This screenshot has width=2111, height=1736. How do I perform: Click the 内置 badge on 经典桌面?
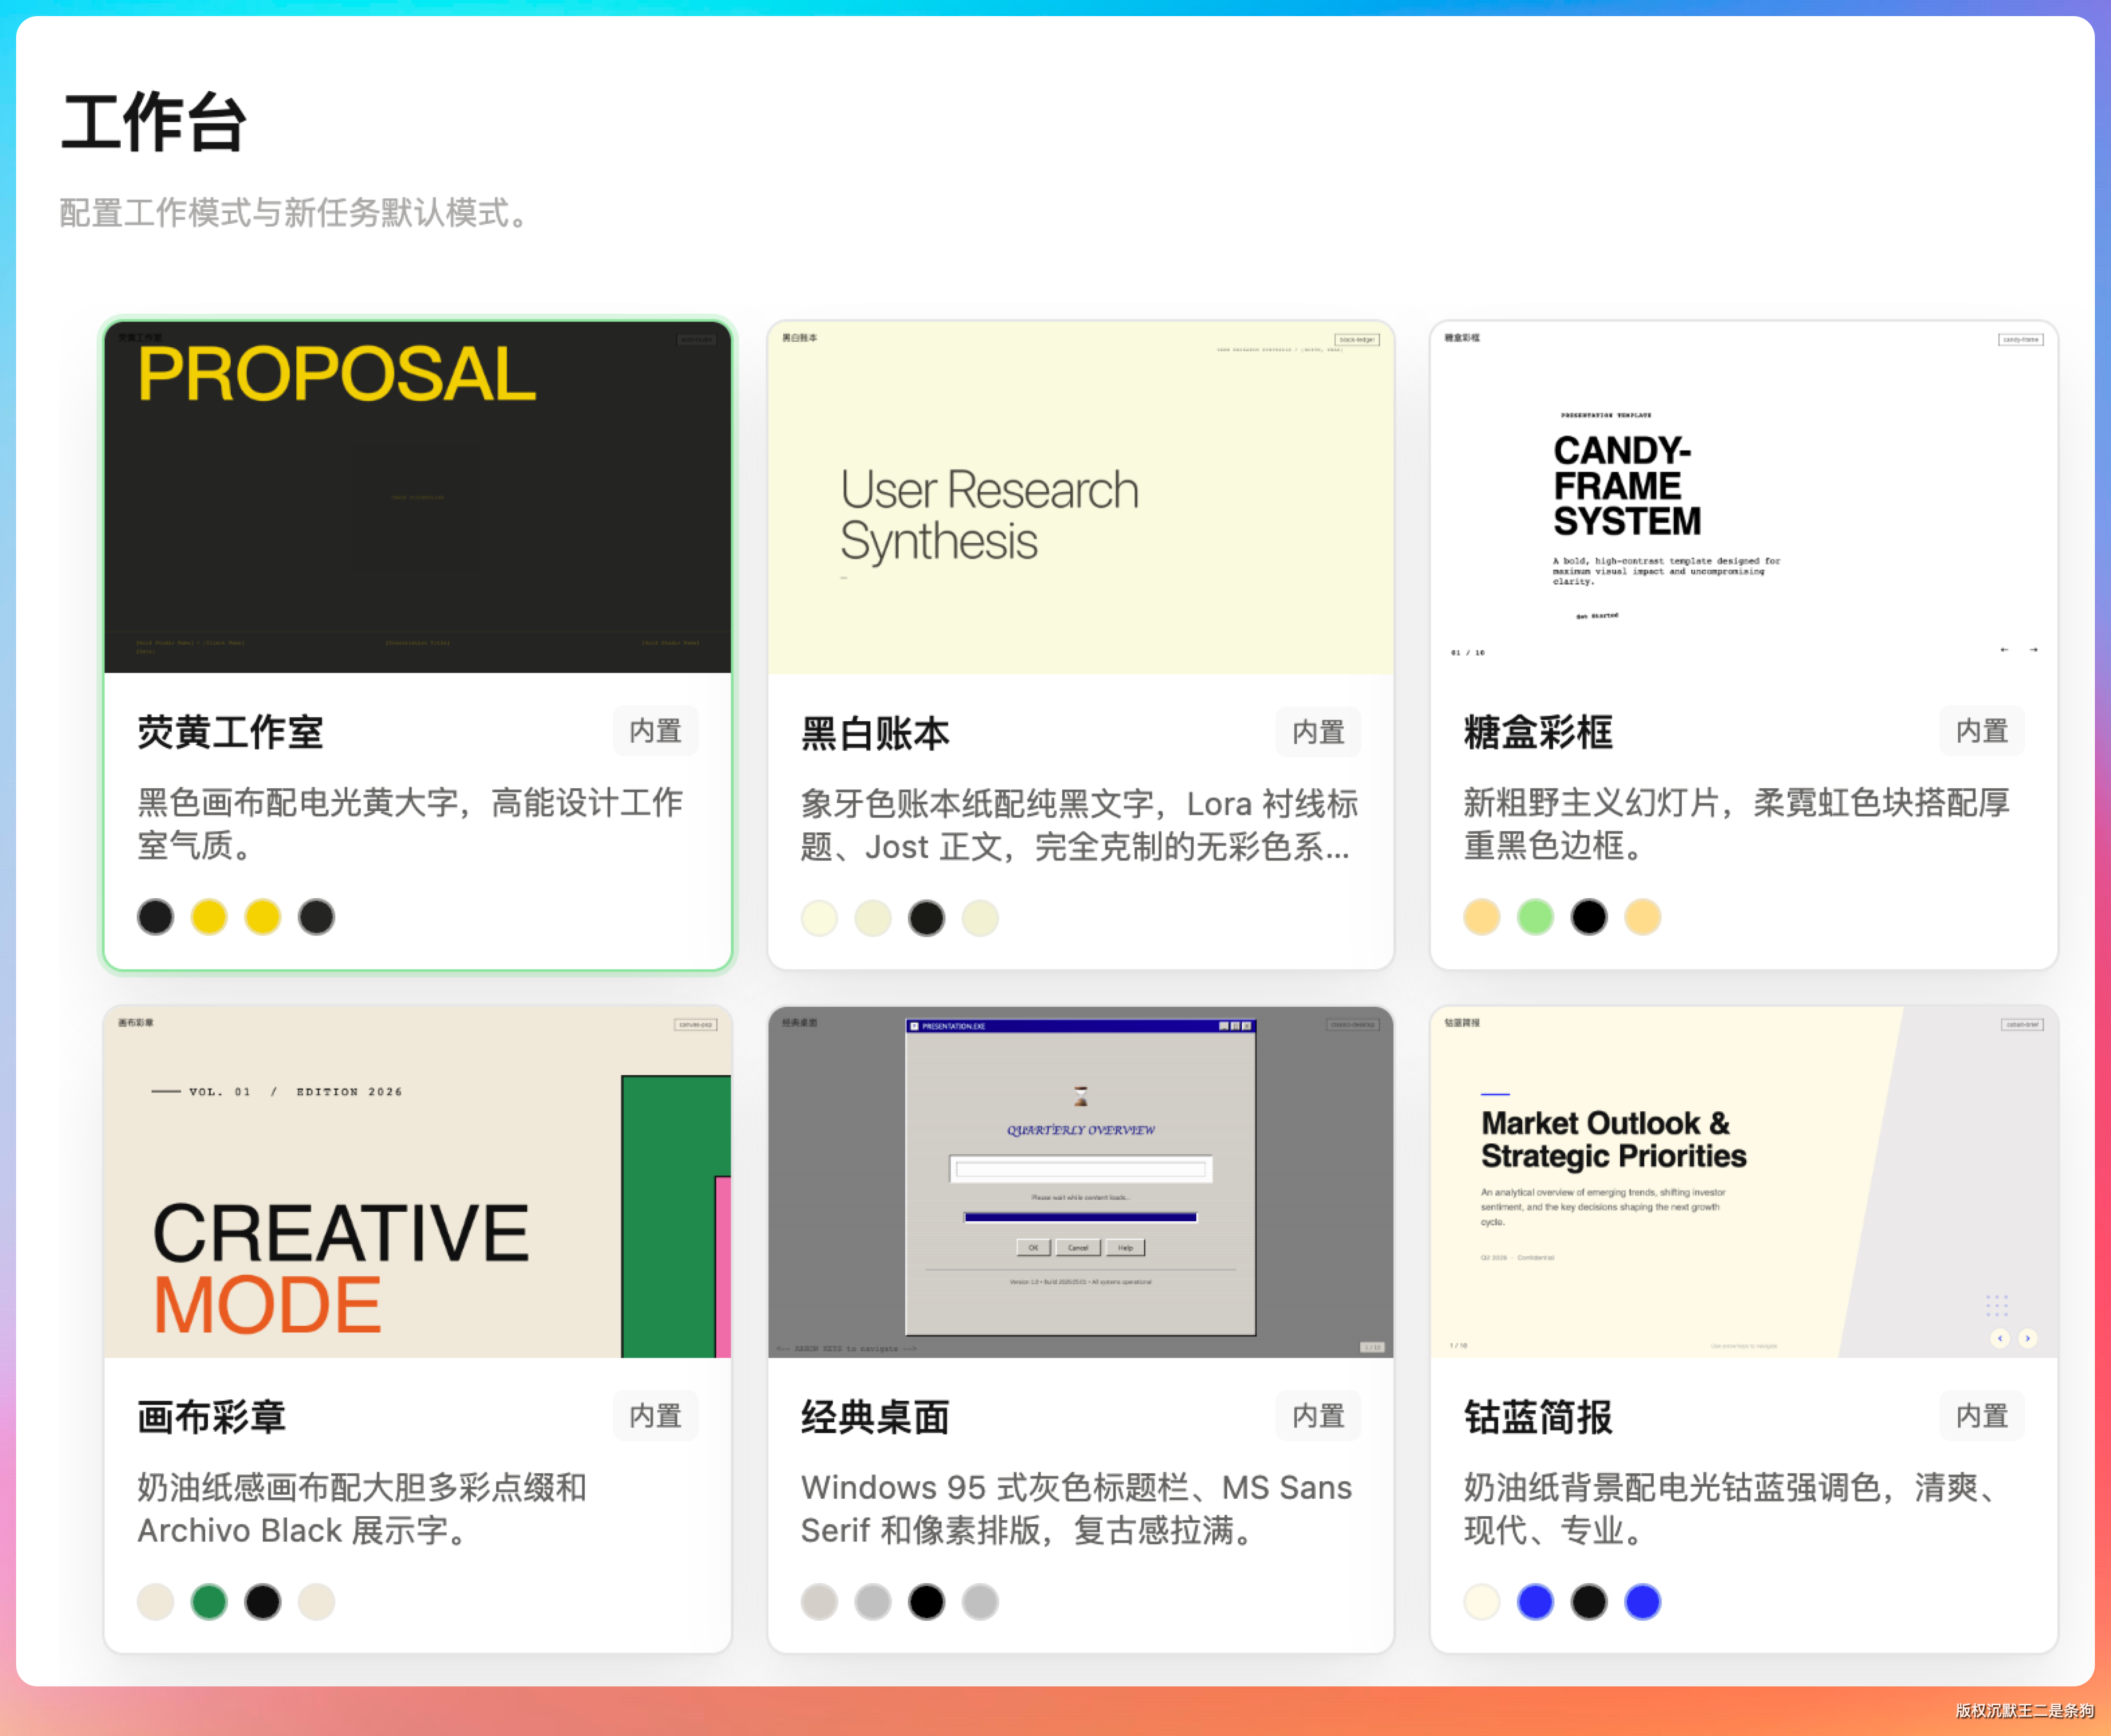coord(1318,1416)
